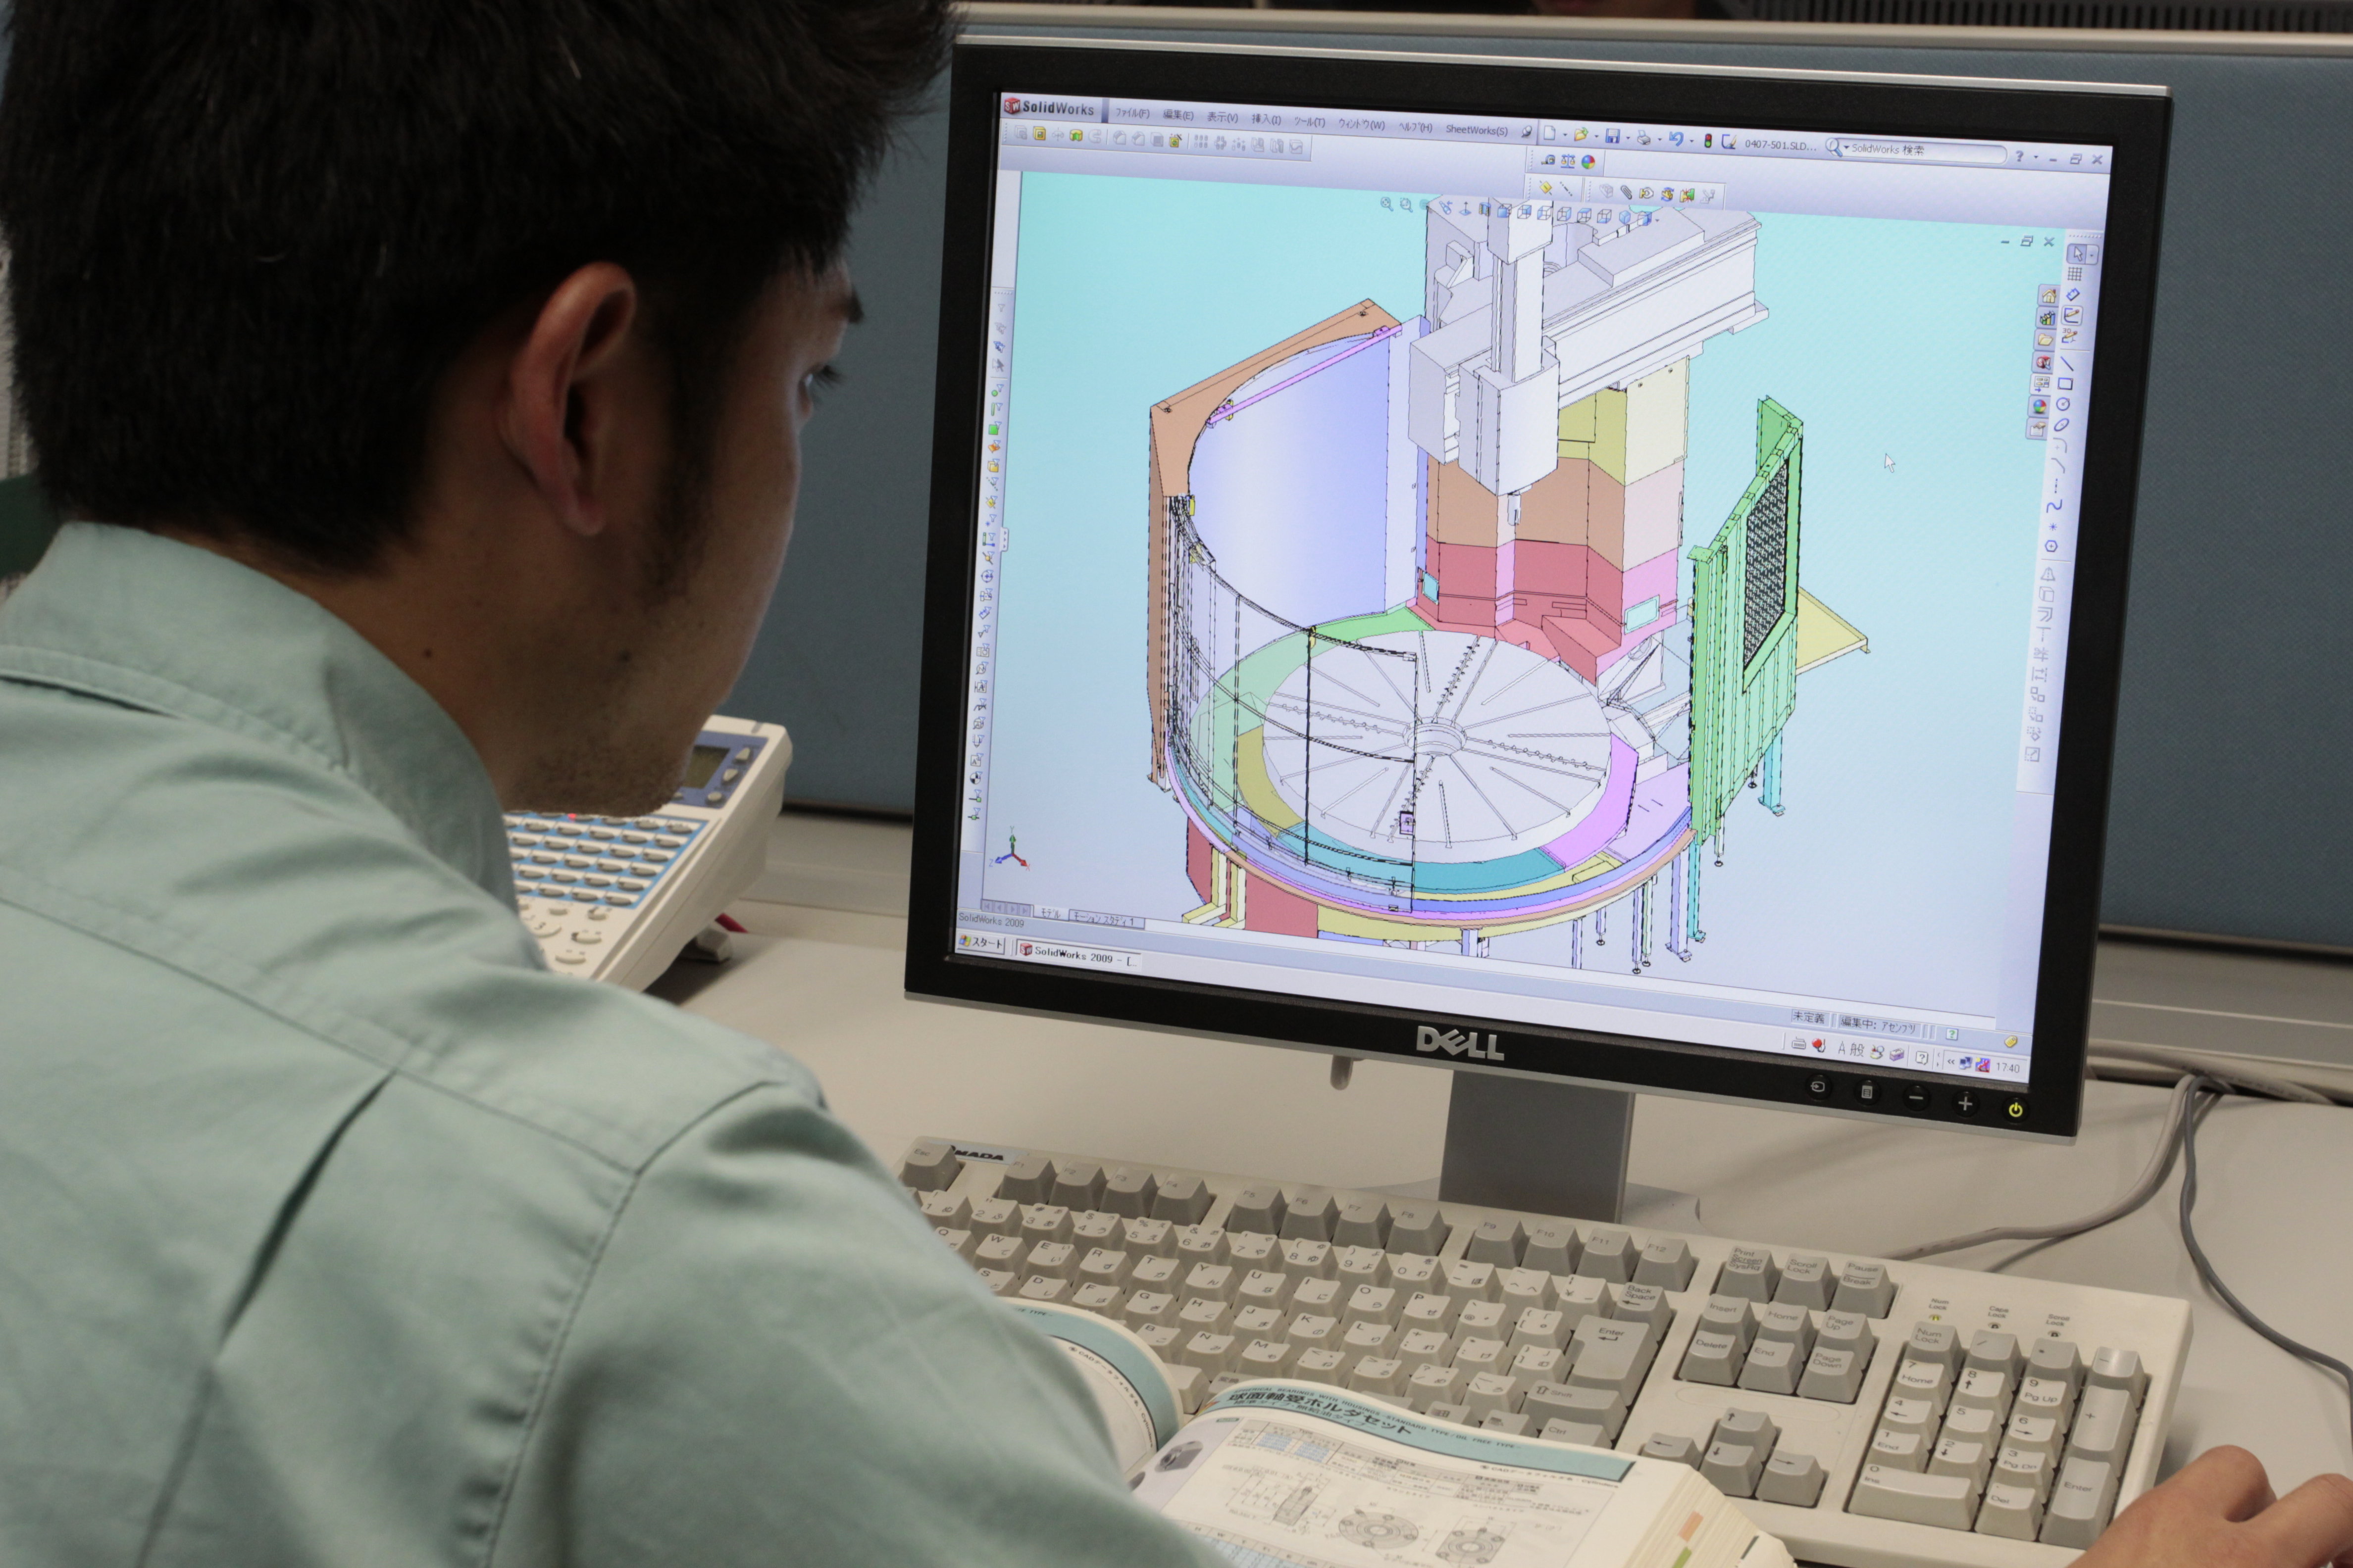Click the coordinate triad in viewport corner
Viewport: 2353px width, 1568px height.
coord(1011,850)
